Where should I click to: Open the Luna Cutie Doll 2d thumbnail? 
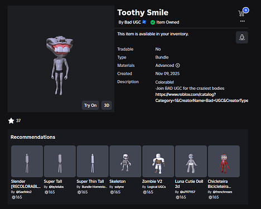191,161
